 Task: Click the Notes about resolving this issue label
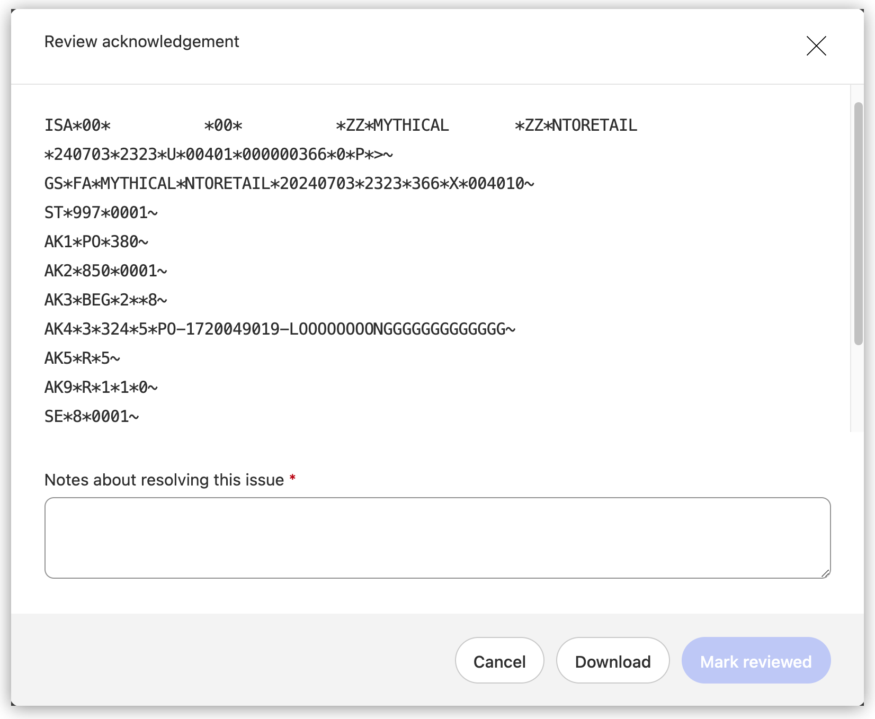[164, 480]
